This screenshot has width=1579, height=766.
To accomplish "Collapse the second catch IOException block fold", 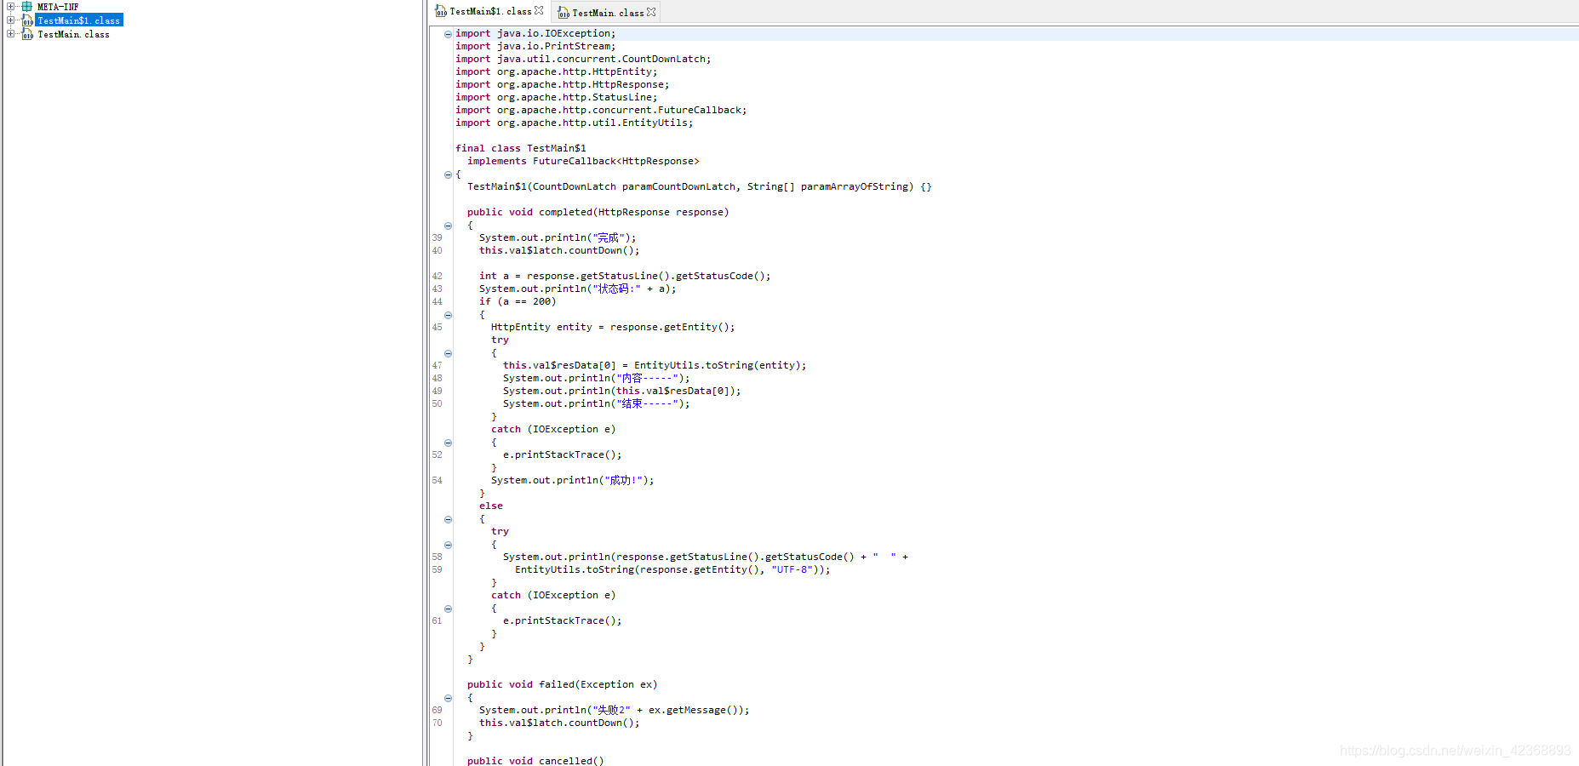I will click(448, 609).
